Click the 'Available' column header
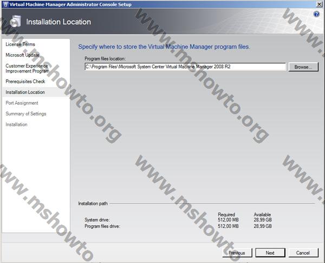Screen dimensions: 325x263 point(262,214)
